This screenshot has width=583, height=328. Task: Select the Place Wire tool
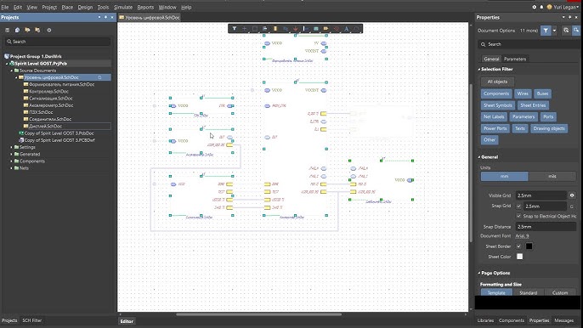coord(286,29)
